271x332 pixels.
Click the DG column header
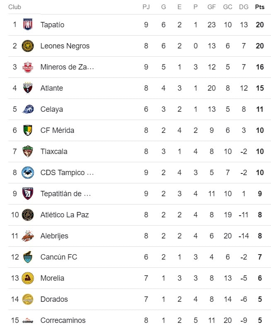pyautogui.click(x=244, y=7)
